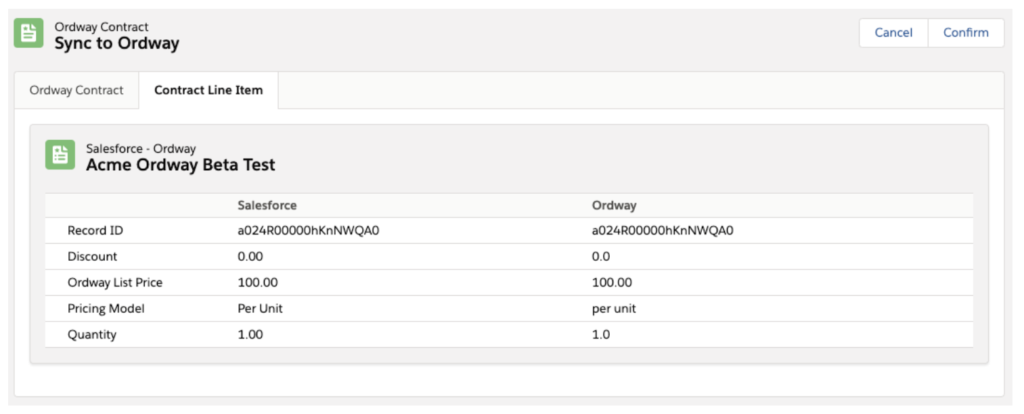Click the Discount row label
Viewport: 1024px width, 414px height.
(92, 257)
